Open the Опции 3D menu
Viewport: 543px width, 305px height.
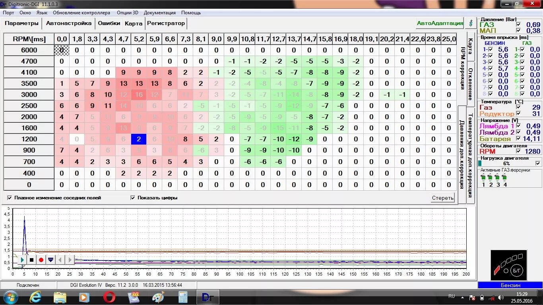point(127,13)
